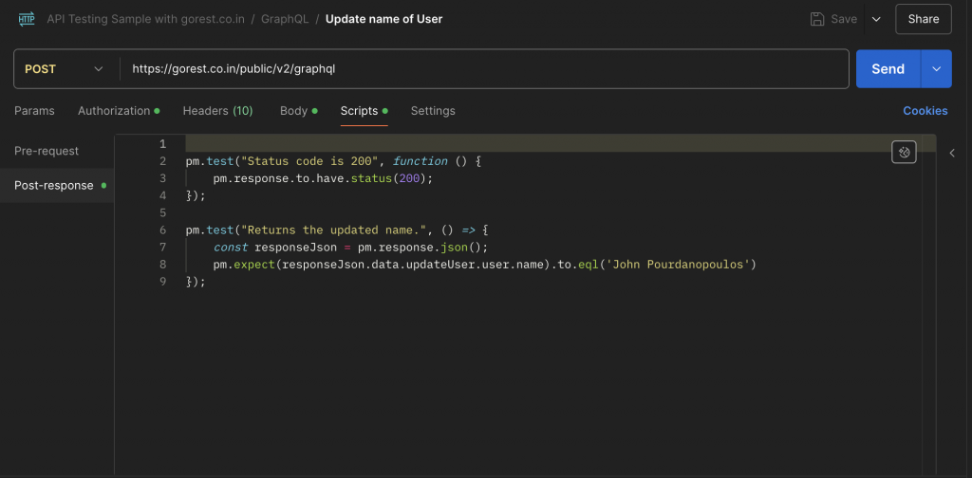
Task: Click the Send button
Action: 888,68
